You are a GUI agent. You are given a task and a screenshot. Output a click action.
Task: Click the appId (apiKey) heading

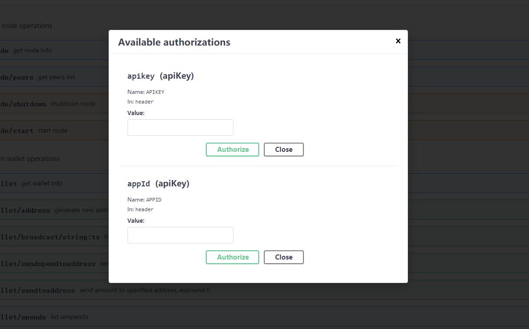click(158, 184)
